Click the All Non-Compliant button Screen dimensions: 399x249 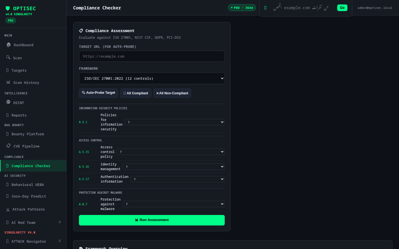[x=172, y=93]
